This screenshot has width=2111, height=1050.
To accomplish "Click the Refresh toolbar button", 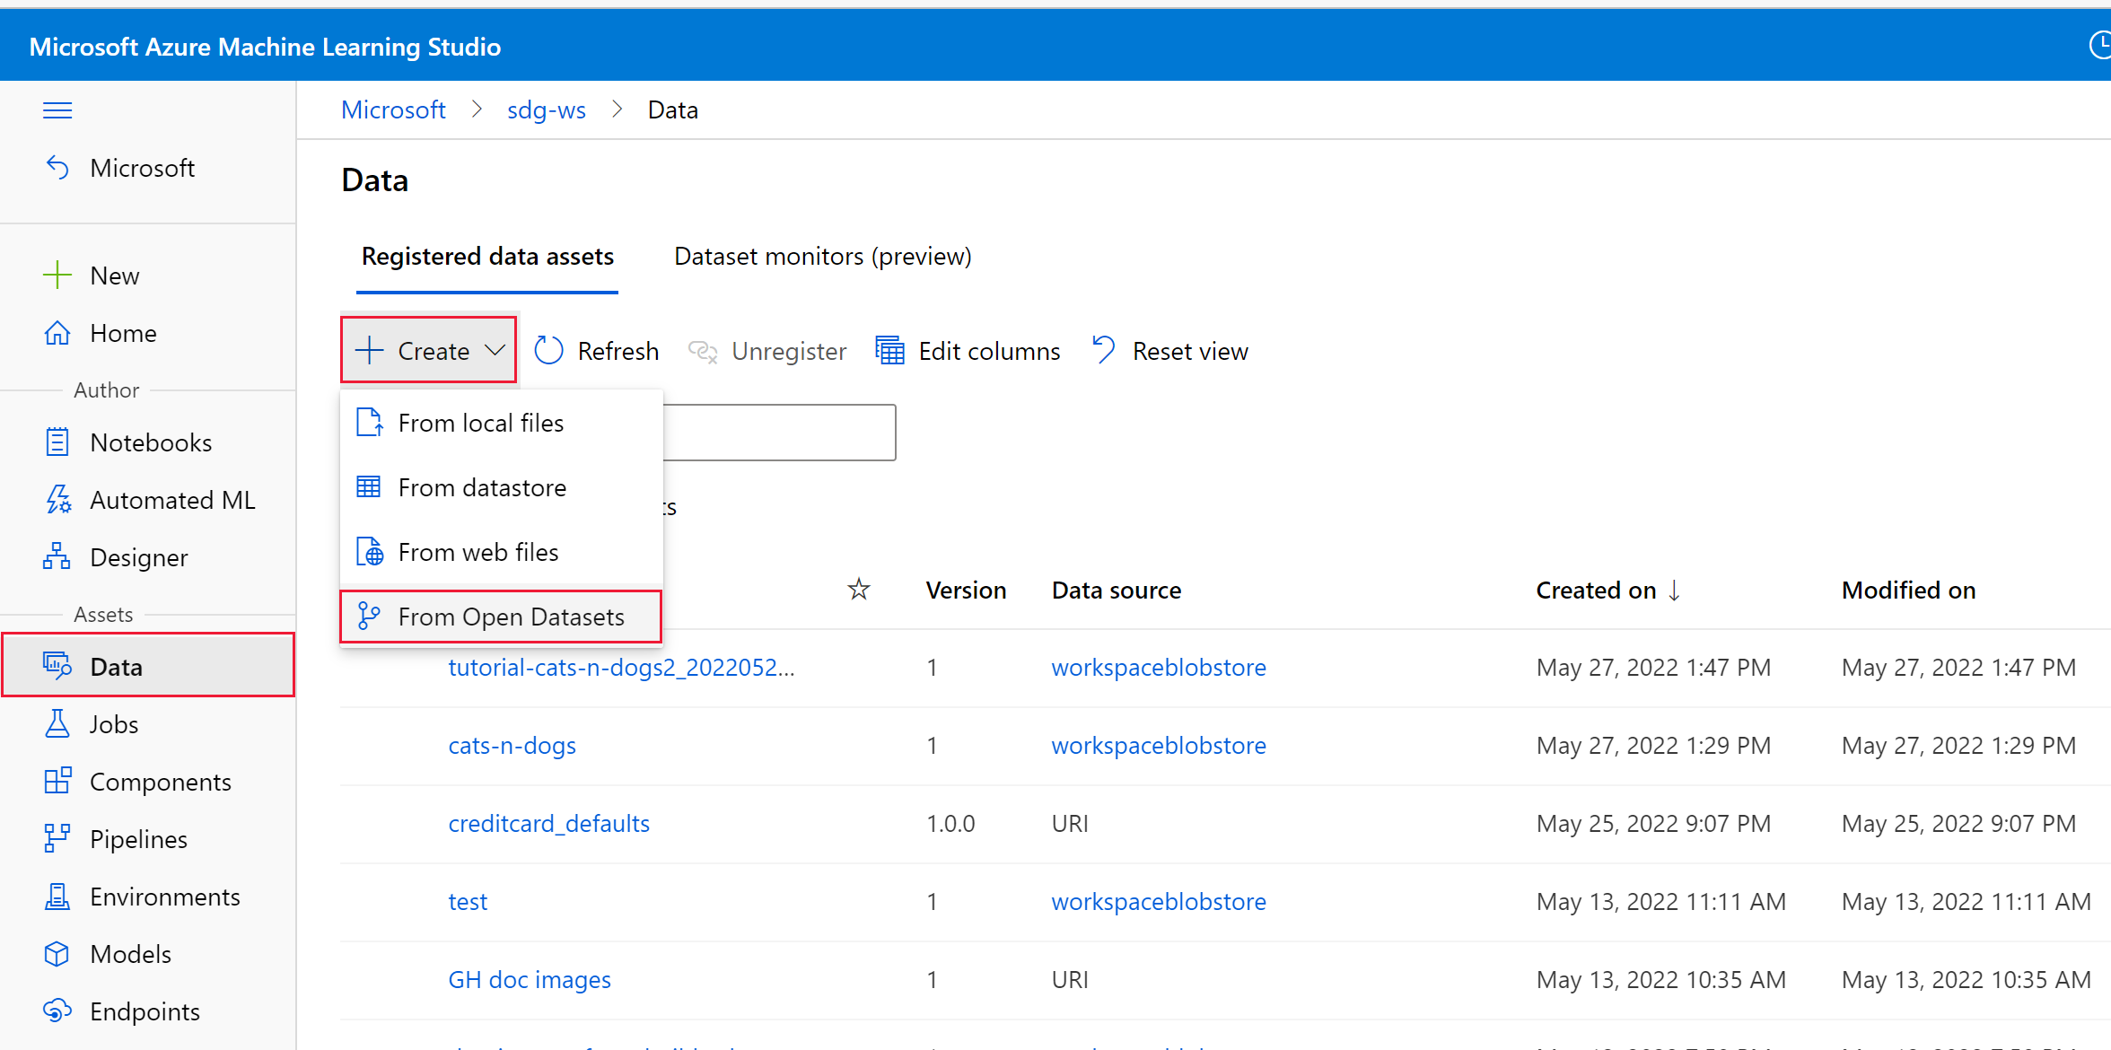I will 597,351.
